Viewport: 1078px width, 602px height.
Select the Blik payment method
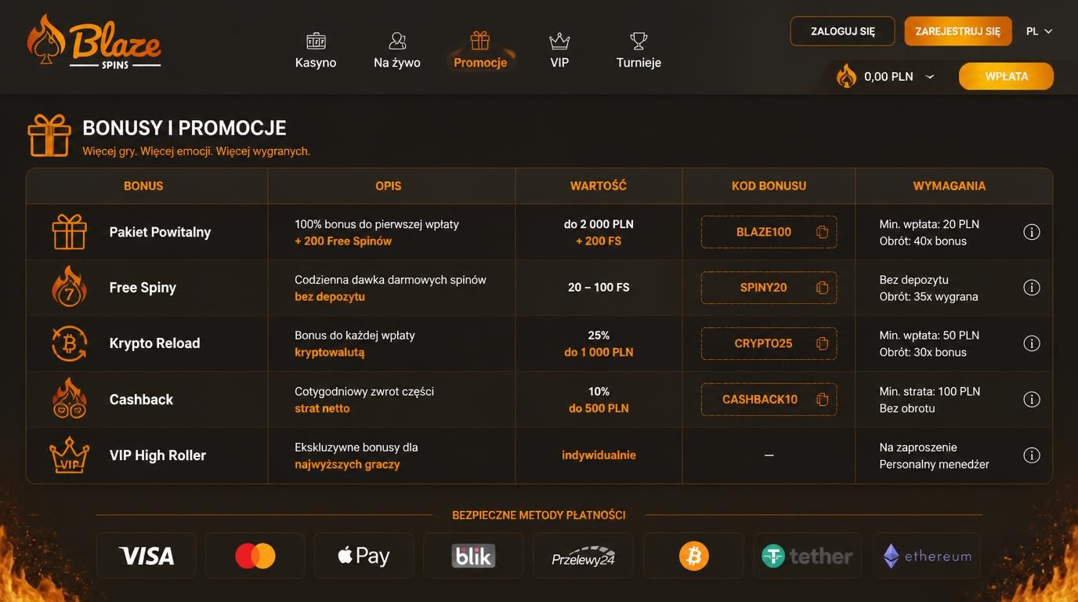pos(473,556)
